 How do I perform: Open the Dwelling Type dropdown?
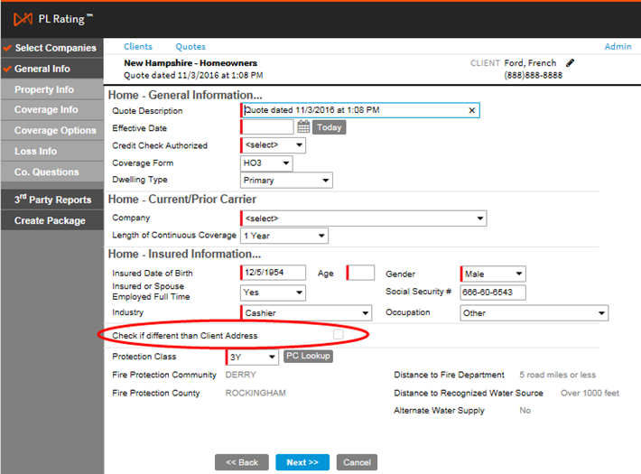[x=287, y=181]
